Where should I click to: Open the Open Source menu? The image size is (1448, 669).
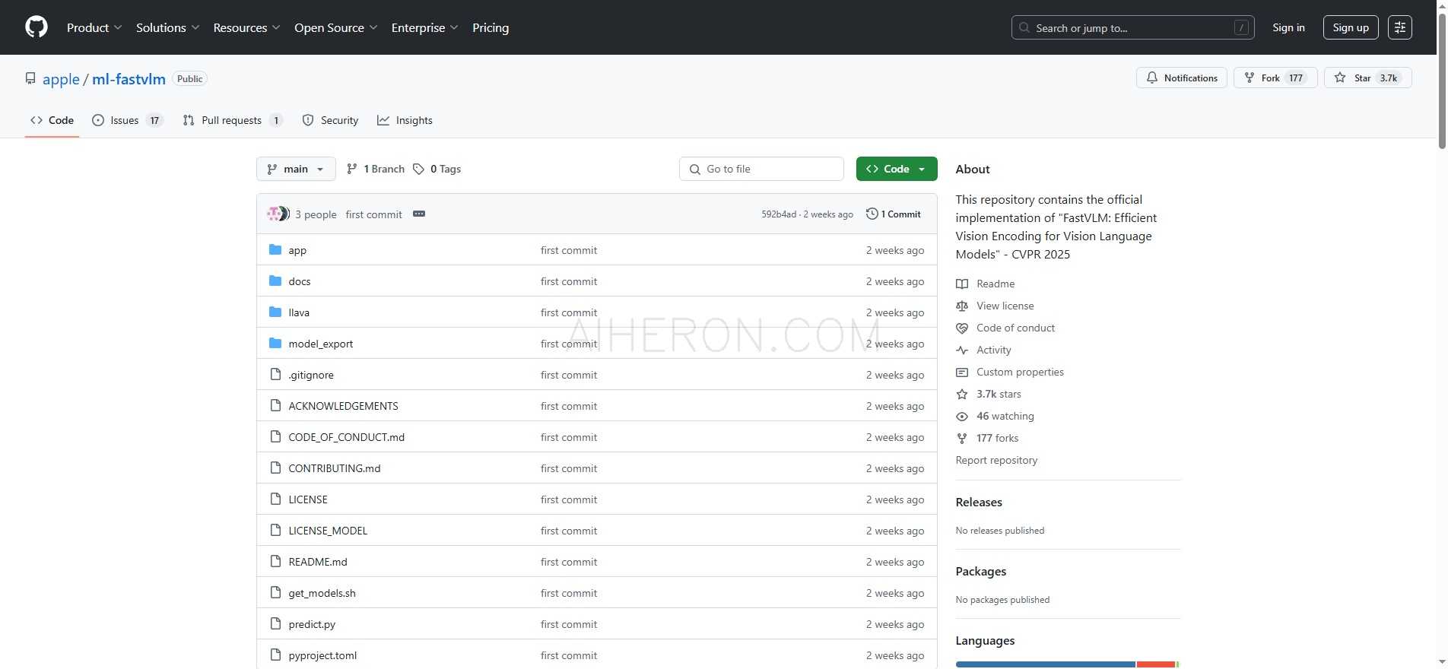pyautogui.click(x=335, y=27)
